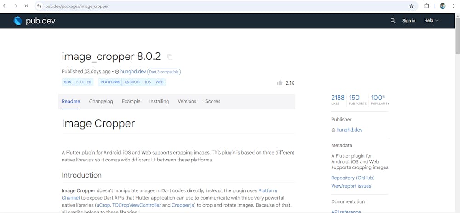Click the Published 33 days ago text
Screen dimensions: 460x213
86,72
